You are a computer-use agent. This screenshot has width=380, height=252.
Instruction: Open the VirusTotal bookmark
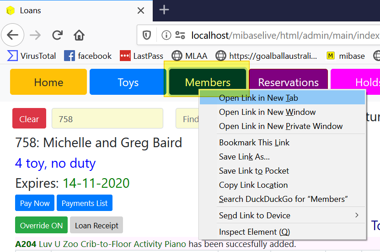[32, 56]
